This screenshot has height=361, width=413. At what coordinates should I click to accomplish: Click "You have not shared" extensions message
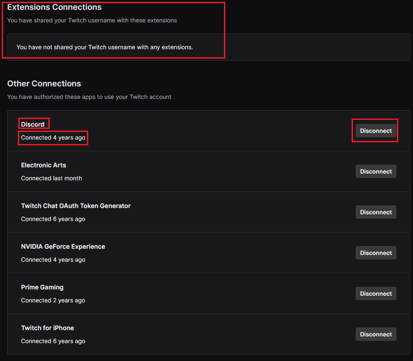[104, 47]
